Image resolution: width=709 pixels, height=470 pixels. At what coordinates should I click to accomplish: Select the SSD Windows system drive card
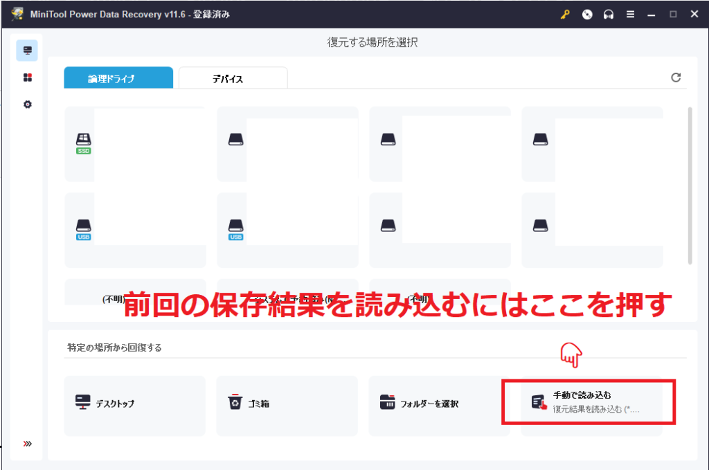coord(135,144)
